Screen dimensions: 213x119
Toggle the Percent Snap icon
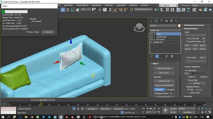coord(120,10)
